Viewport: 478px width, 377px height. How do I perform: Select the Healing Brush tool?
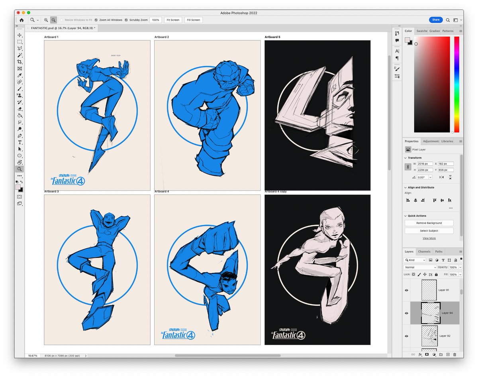point(20,82)
